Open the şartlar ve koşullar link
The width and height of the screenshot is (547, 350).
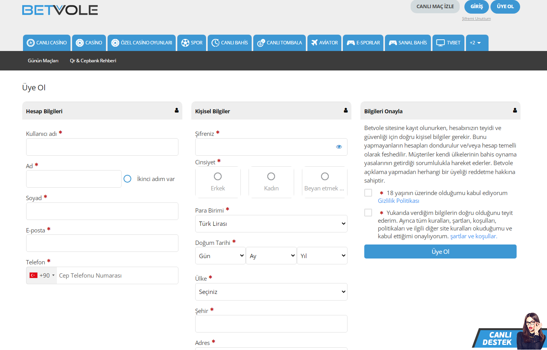474,236
